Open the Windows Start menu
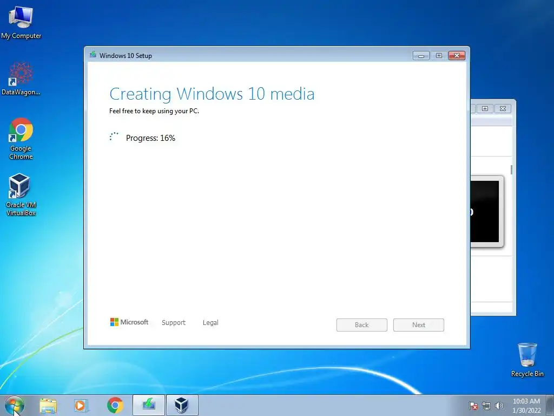 tap(15, 405)
